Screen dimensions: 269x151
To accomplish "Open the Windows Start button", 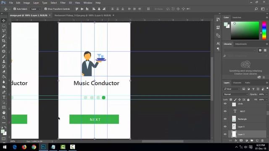I will (5, 147).
